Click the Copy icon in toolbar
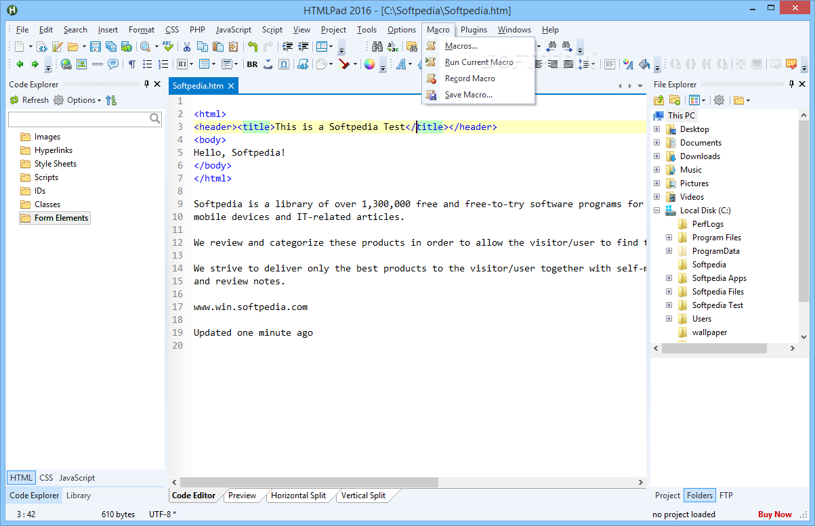 [203, 47]
